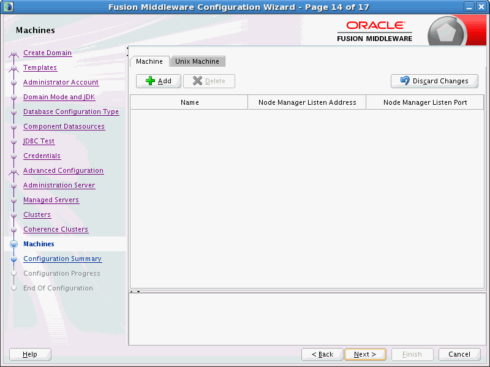
Task: Click Node Manager Listen Address column header
Action: (307, 102)
